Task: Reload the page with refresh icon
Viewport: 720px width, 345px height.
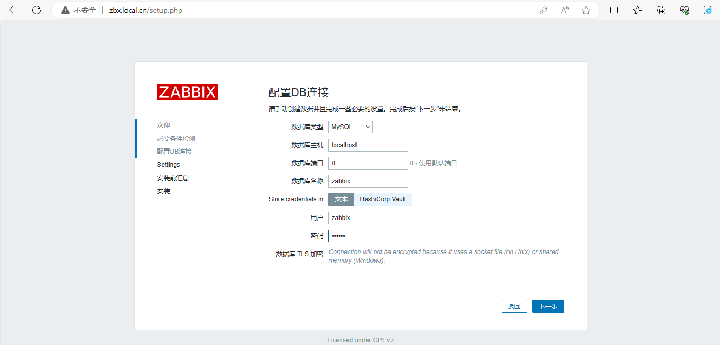Action: [x=37, y=10]
